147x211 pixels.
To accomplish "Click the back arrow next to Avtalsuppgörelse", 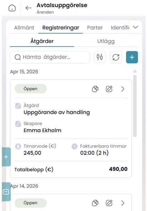I will pyautogui.click(x=29, y=8).
